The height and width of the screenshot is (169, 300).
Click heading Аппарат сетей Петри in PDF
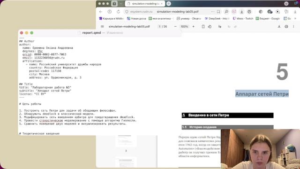[x=262, y=94]
